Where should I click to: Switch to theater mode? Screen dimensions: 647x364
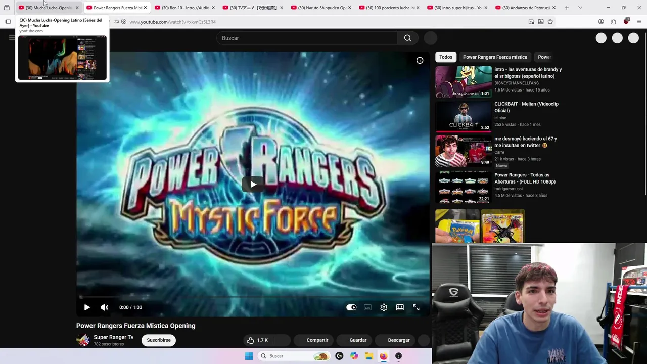click(400, 307)
